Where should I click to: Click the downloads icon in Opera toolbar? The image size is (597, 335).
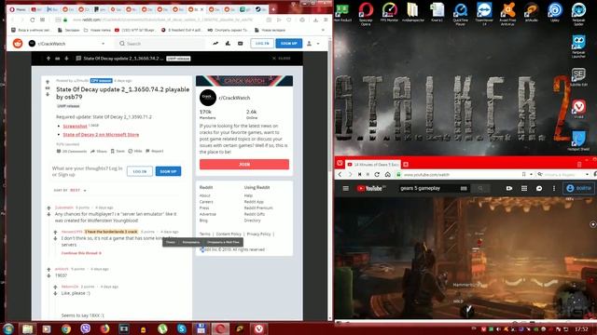315,20
